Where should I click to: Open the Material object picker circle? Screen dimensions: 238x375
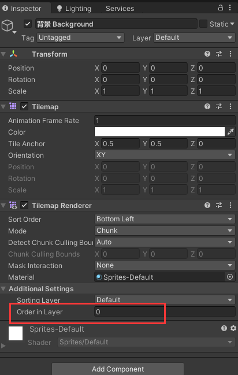point(230,277)
